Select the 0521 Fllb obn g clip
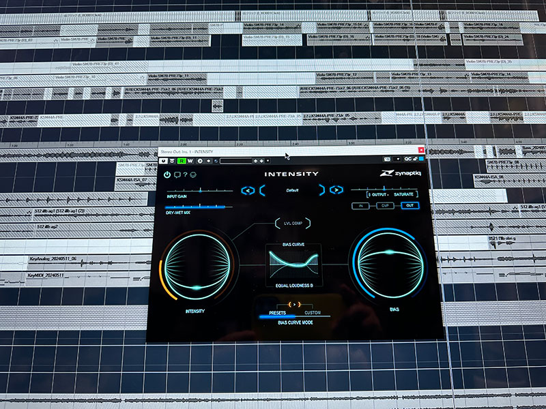The image size is (546, 409). click(517, 241)
